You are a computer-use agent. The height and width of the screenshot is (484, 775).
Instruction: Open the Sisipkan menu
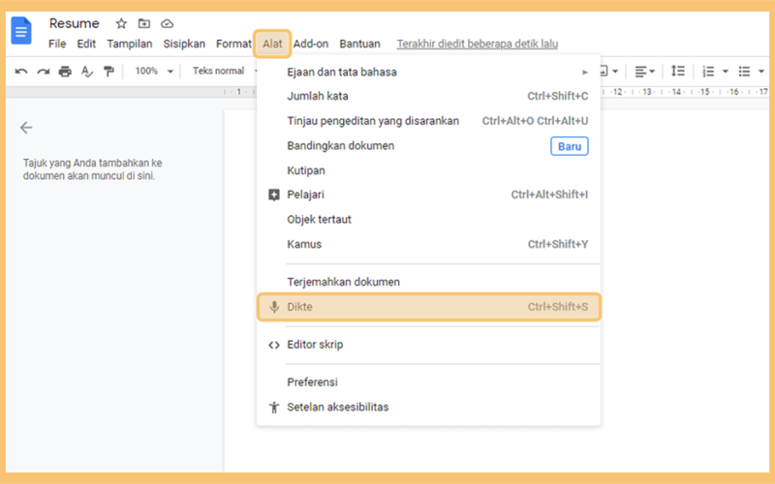point(184,44)
